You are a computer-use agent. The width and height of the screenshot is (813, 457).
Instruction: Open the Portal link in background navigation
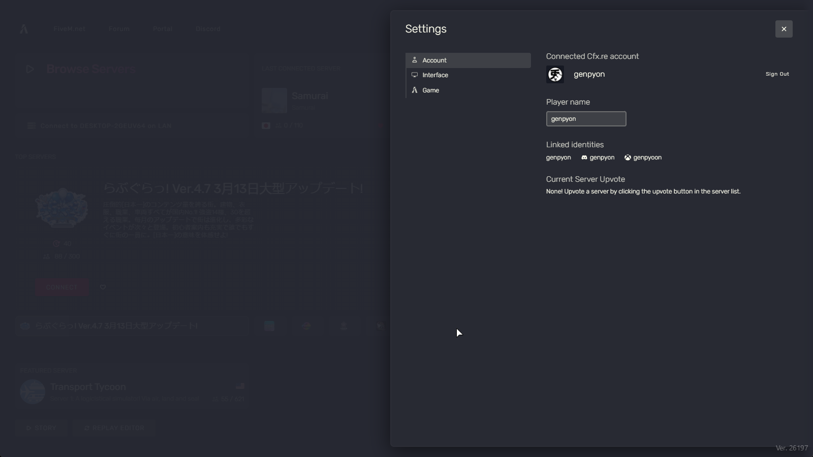coord(163,29)
